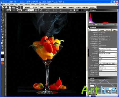The image size is (119, 97).
Task: Click the Refresh metadata button
Action: click(x=108, y=30)
